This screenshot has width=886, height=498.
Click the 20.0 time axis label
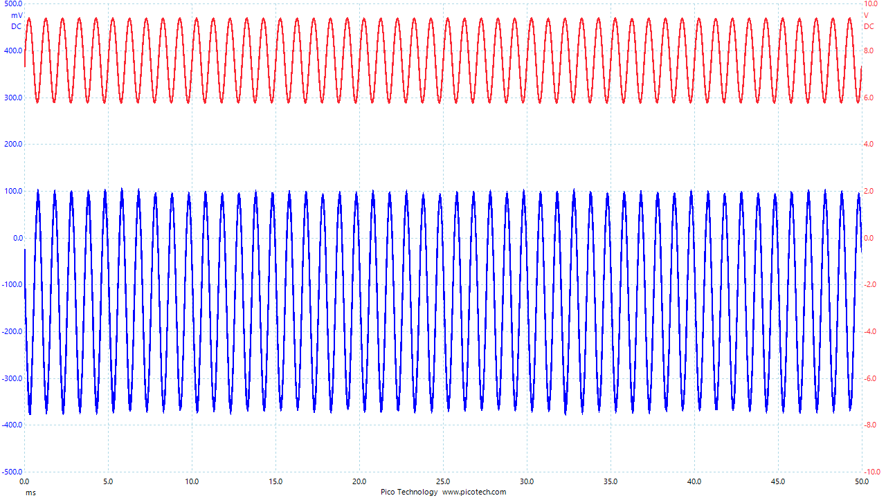point(359,481)
